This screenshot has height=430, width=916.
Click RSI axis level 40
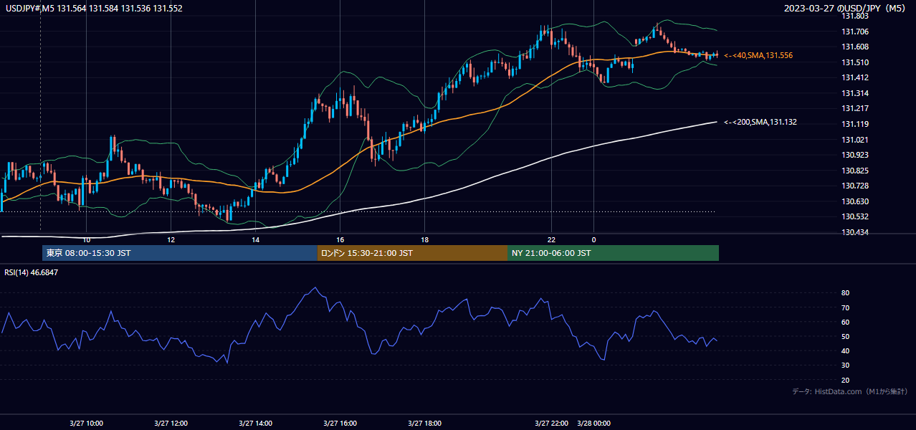tap(846, 350)
